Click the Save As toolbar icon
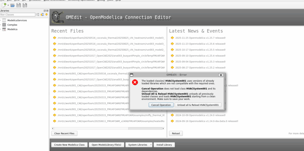The height and width of the screenshot is (151, 304). click(x=25, y=5)
